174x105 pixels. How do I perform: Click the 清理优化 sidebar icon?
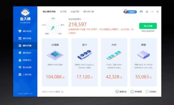point(20,60)
